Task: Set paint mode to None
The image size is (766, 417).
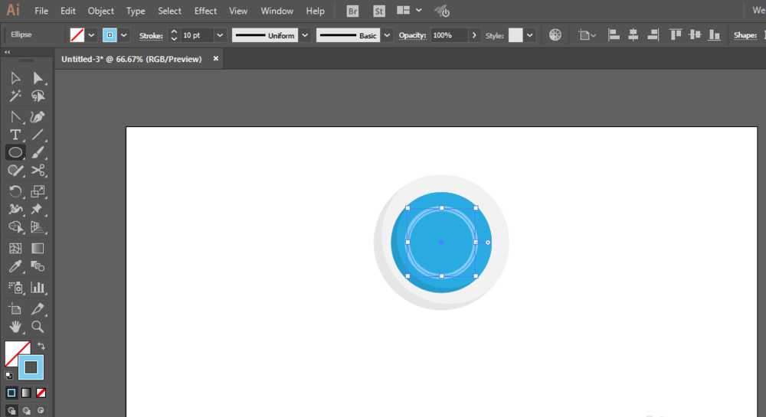Action: click(x=41, y=393)
